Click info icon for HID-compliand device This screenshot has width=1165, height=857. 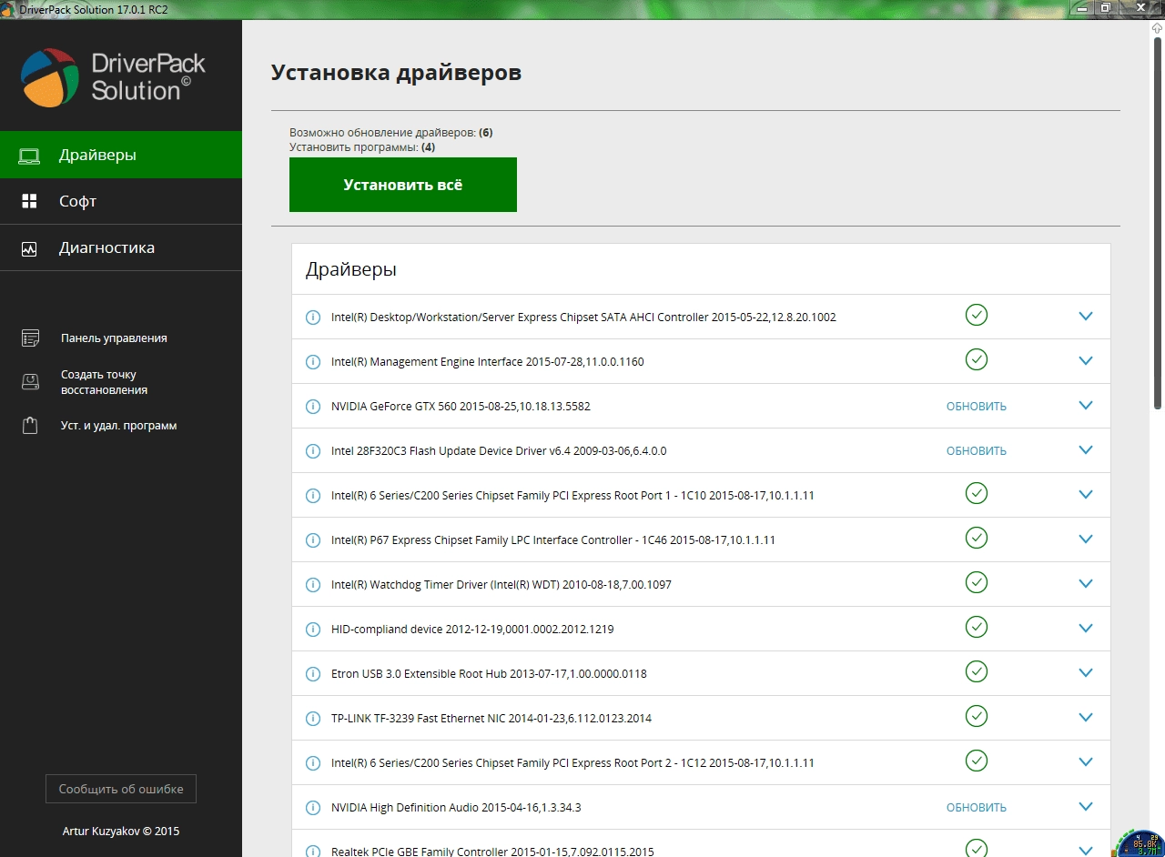pyautogui.click(x=313, y=630)
